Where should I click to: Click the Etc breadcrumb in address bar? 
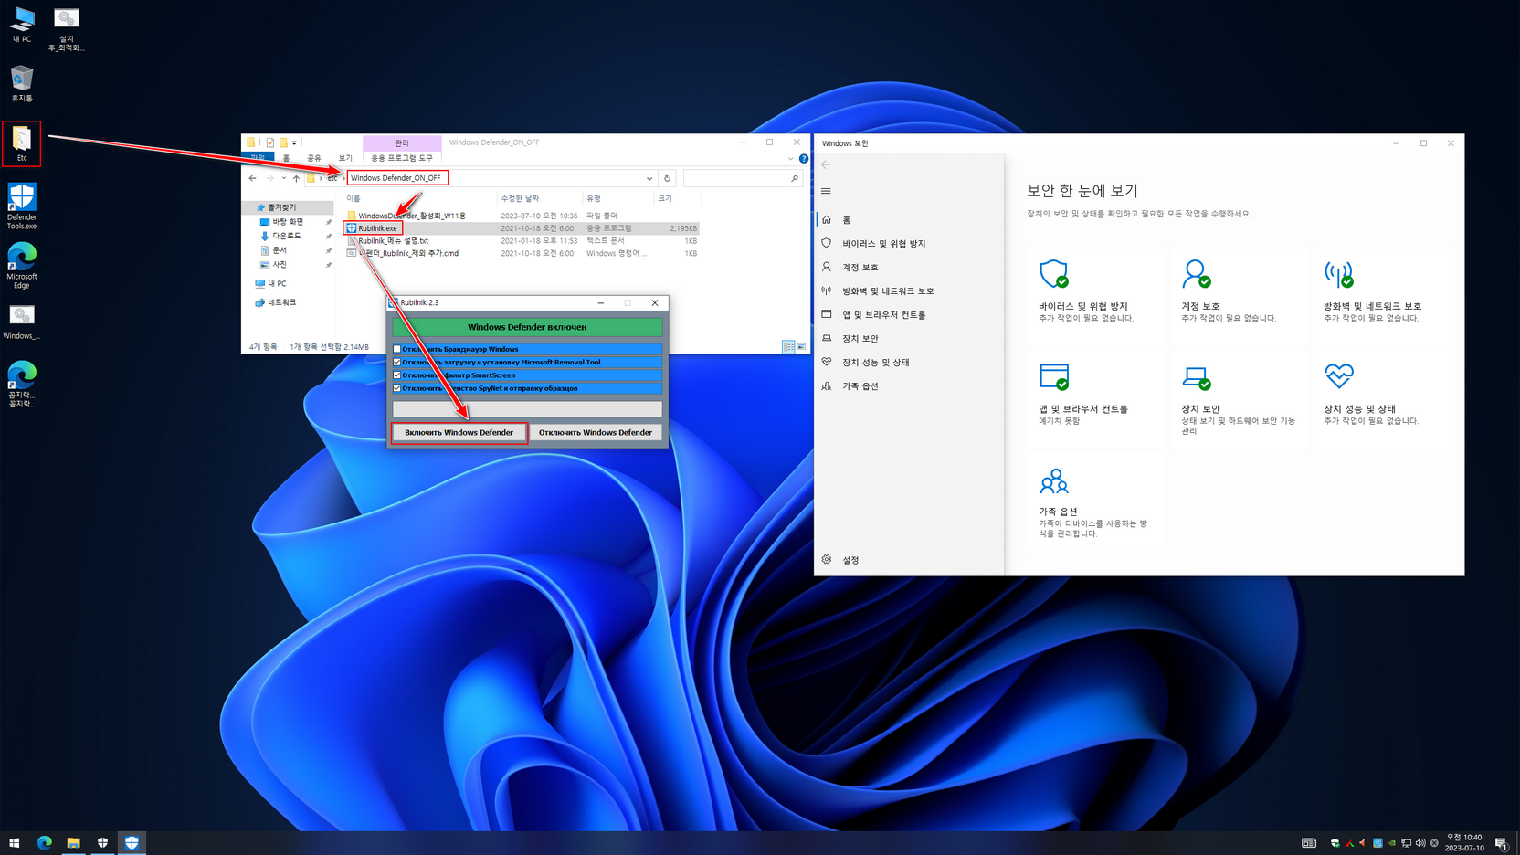point(332,178)
